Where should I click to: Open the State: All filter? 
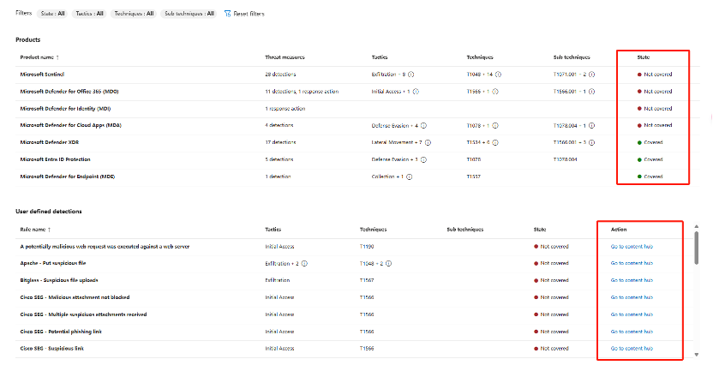coord(52,14)
